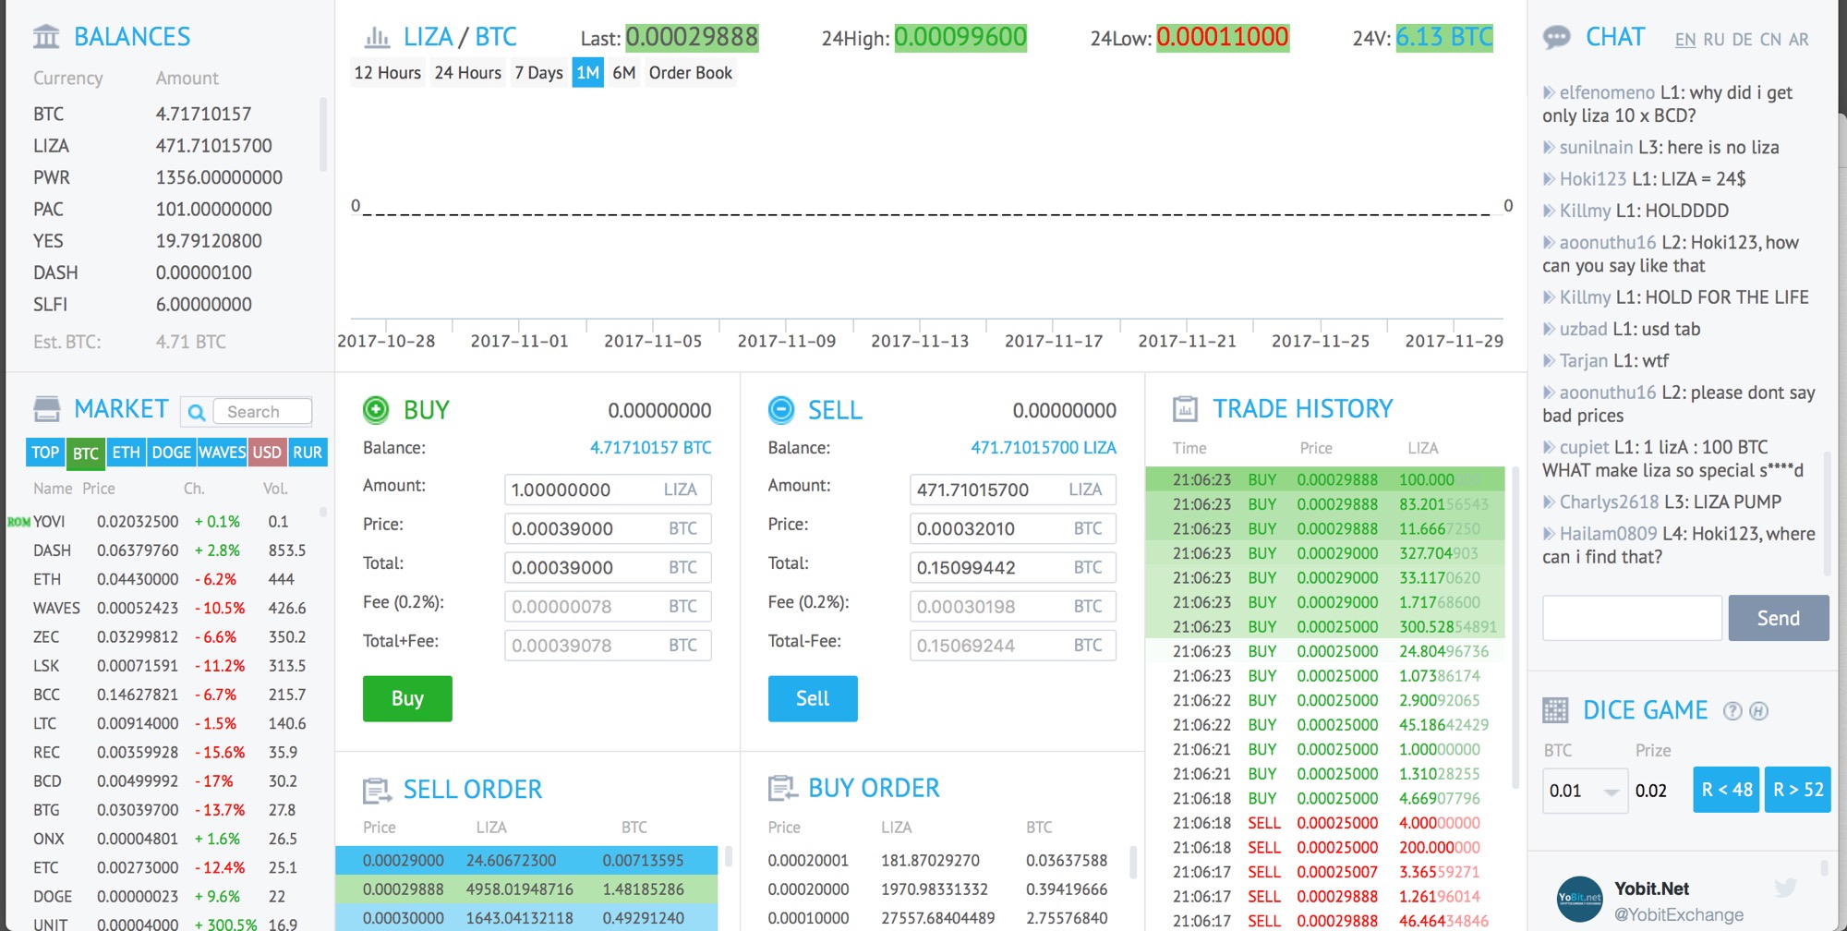Switch to the TOP market tab
The image size is (1847, 931).
45,453
